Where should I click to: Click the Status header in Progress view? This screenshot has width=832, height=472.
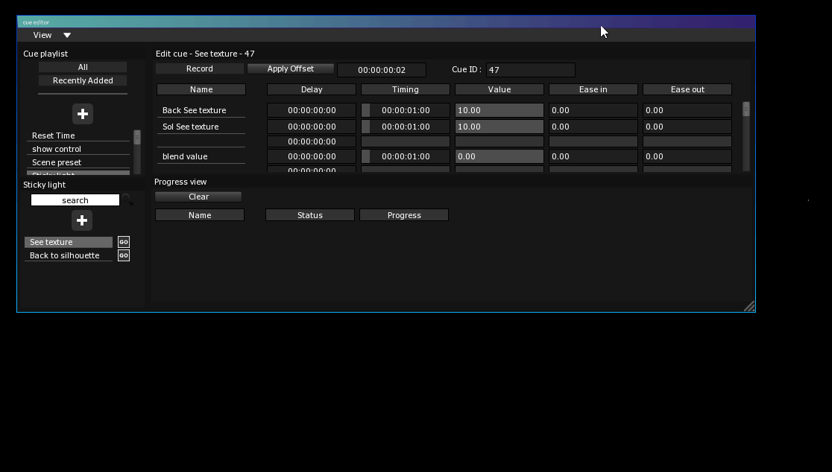310,215
